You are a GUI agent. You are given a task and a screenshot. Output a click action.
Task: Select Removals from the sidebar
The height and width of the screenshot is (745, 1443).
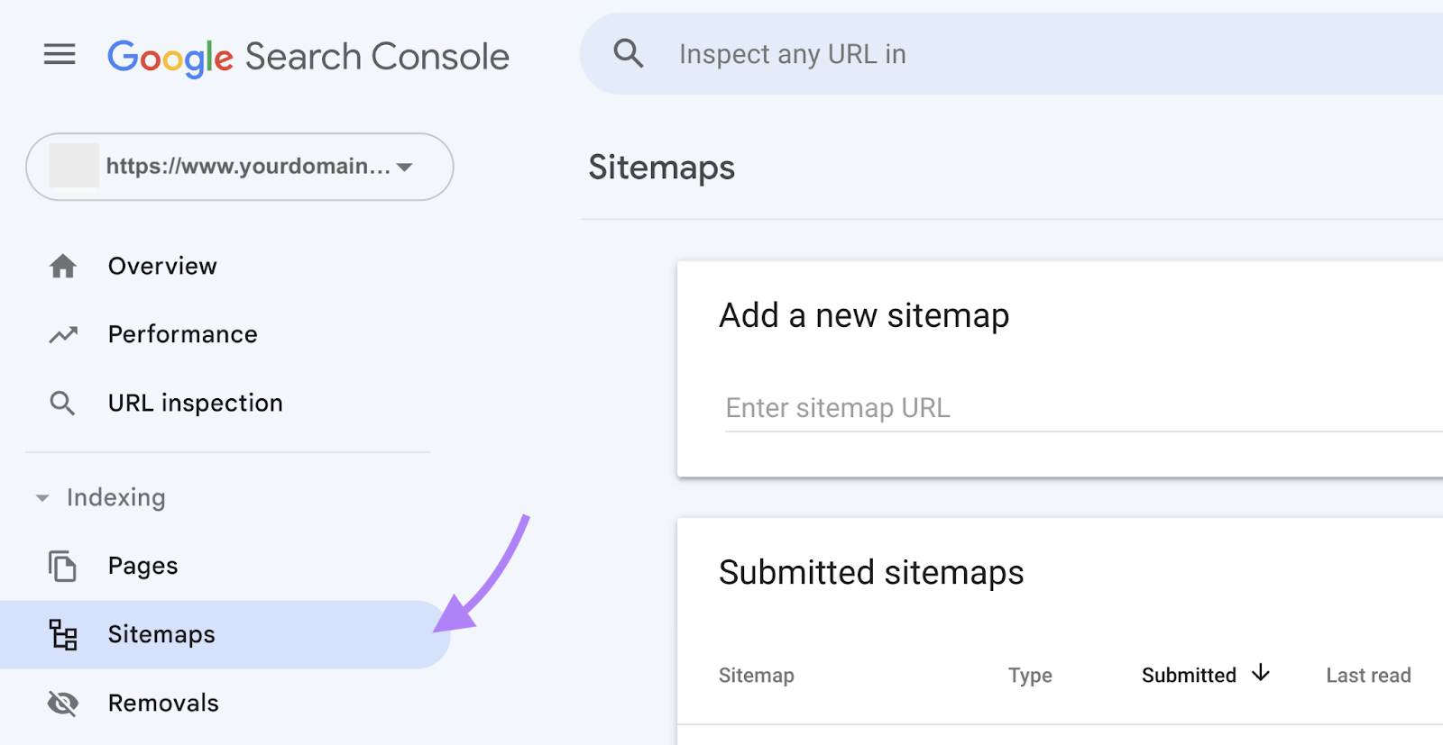click(163, 704)
